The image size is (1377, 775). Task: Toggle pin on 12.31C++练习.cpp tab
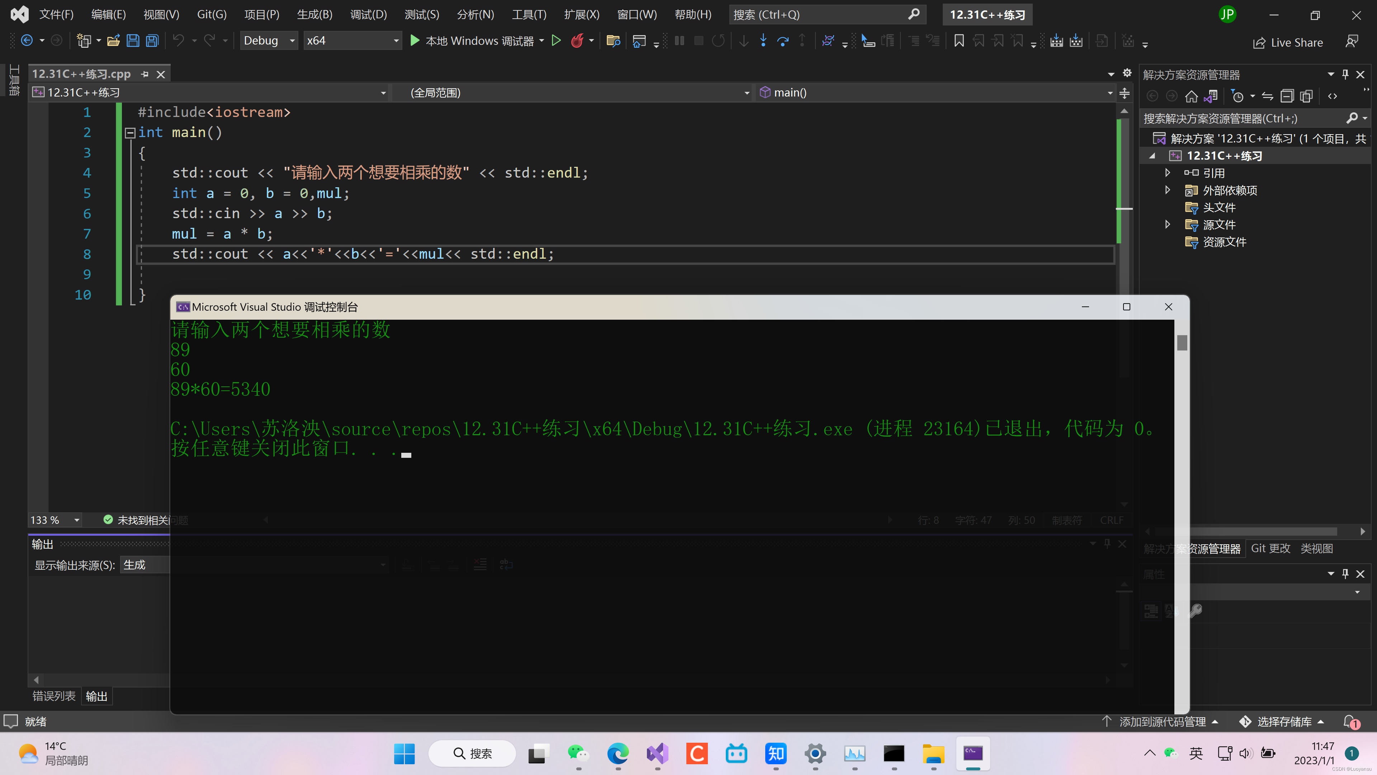coord(144,74)
